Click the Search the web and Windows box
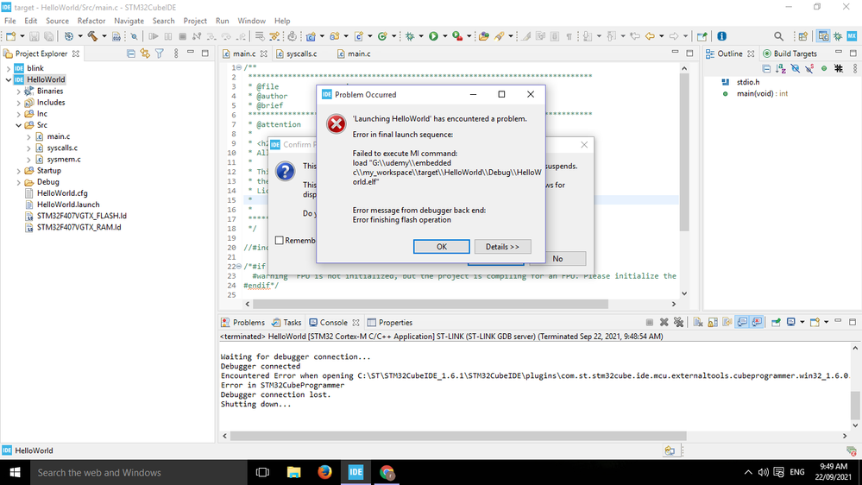Screen dimensions: 862x485 139,472
